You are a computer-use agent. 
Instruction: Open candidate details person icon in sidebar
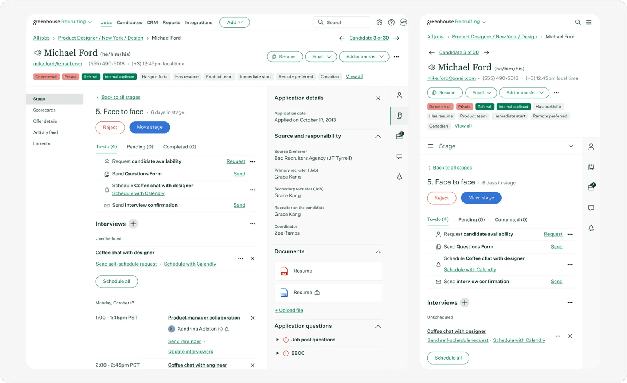coord(399,95)
